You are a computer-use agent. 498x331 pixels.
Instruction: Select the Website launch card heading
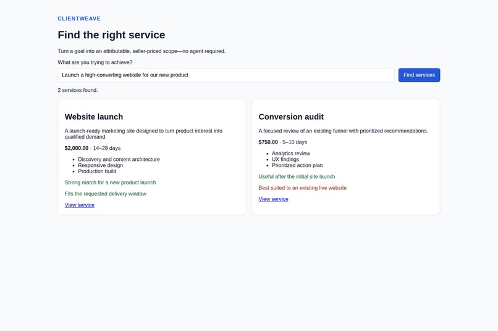click(94, 117)
